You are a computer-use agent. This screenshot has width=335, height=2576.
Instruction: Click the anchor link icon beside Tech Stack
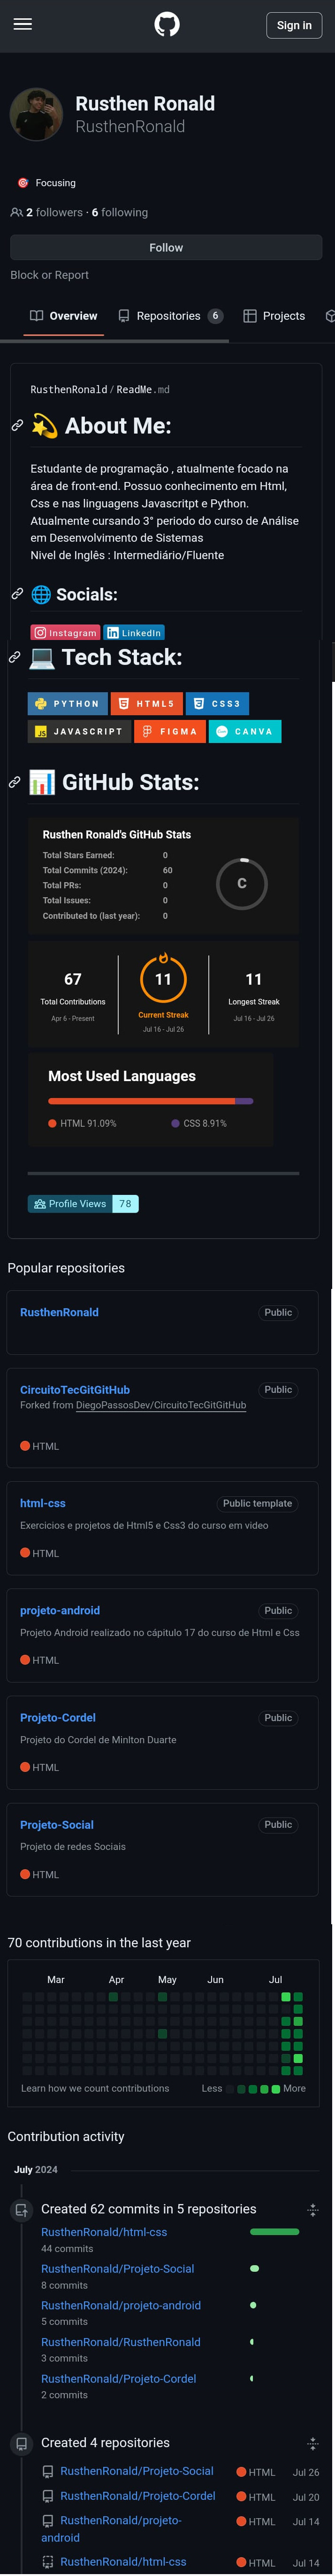coord(15,657)
